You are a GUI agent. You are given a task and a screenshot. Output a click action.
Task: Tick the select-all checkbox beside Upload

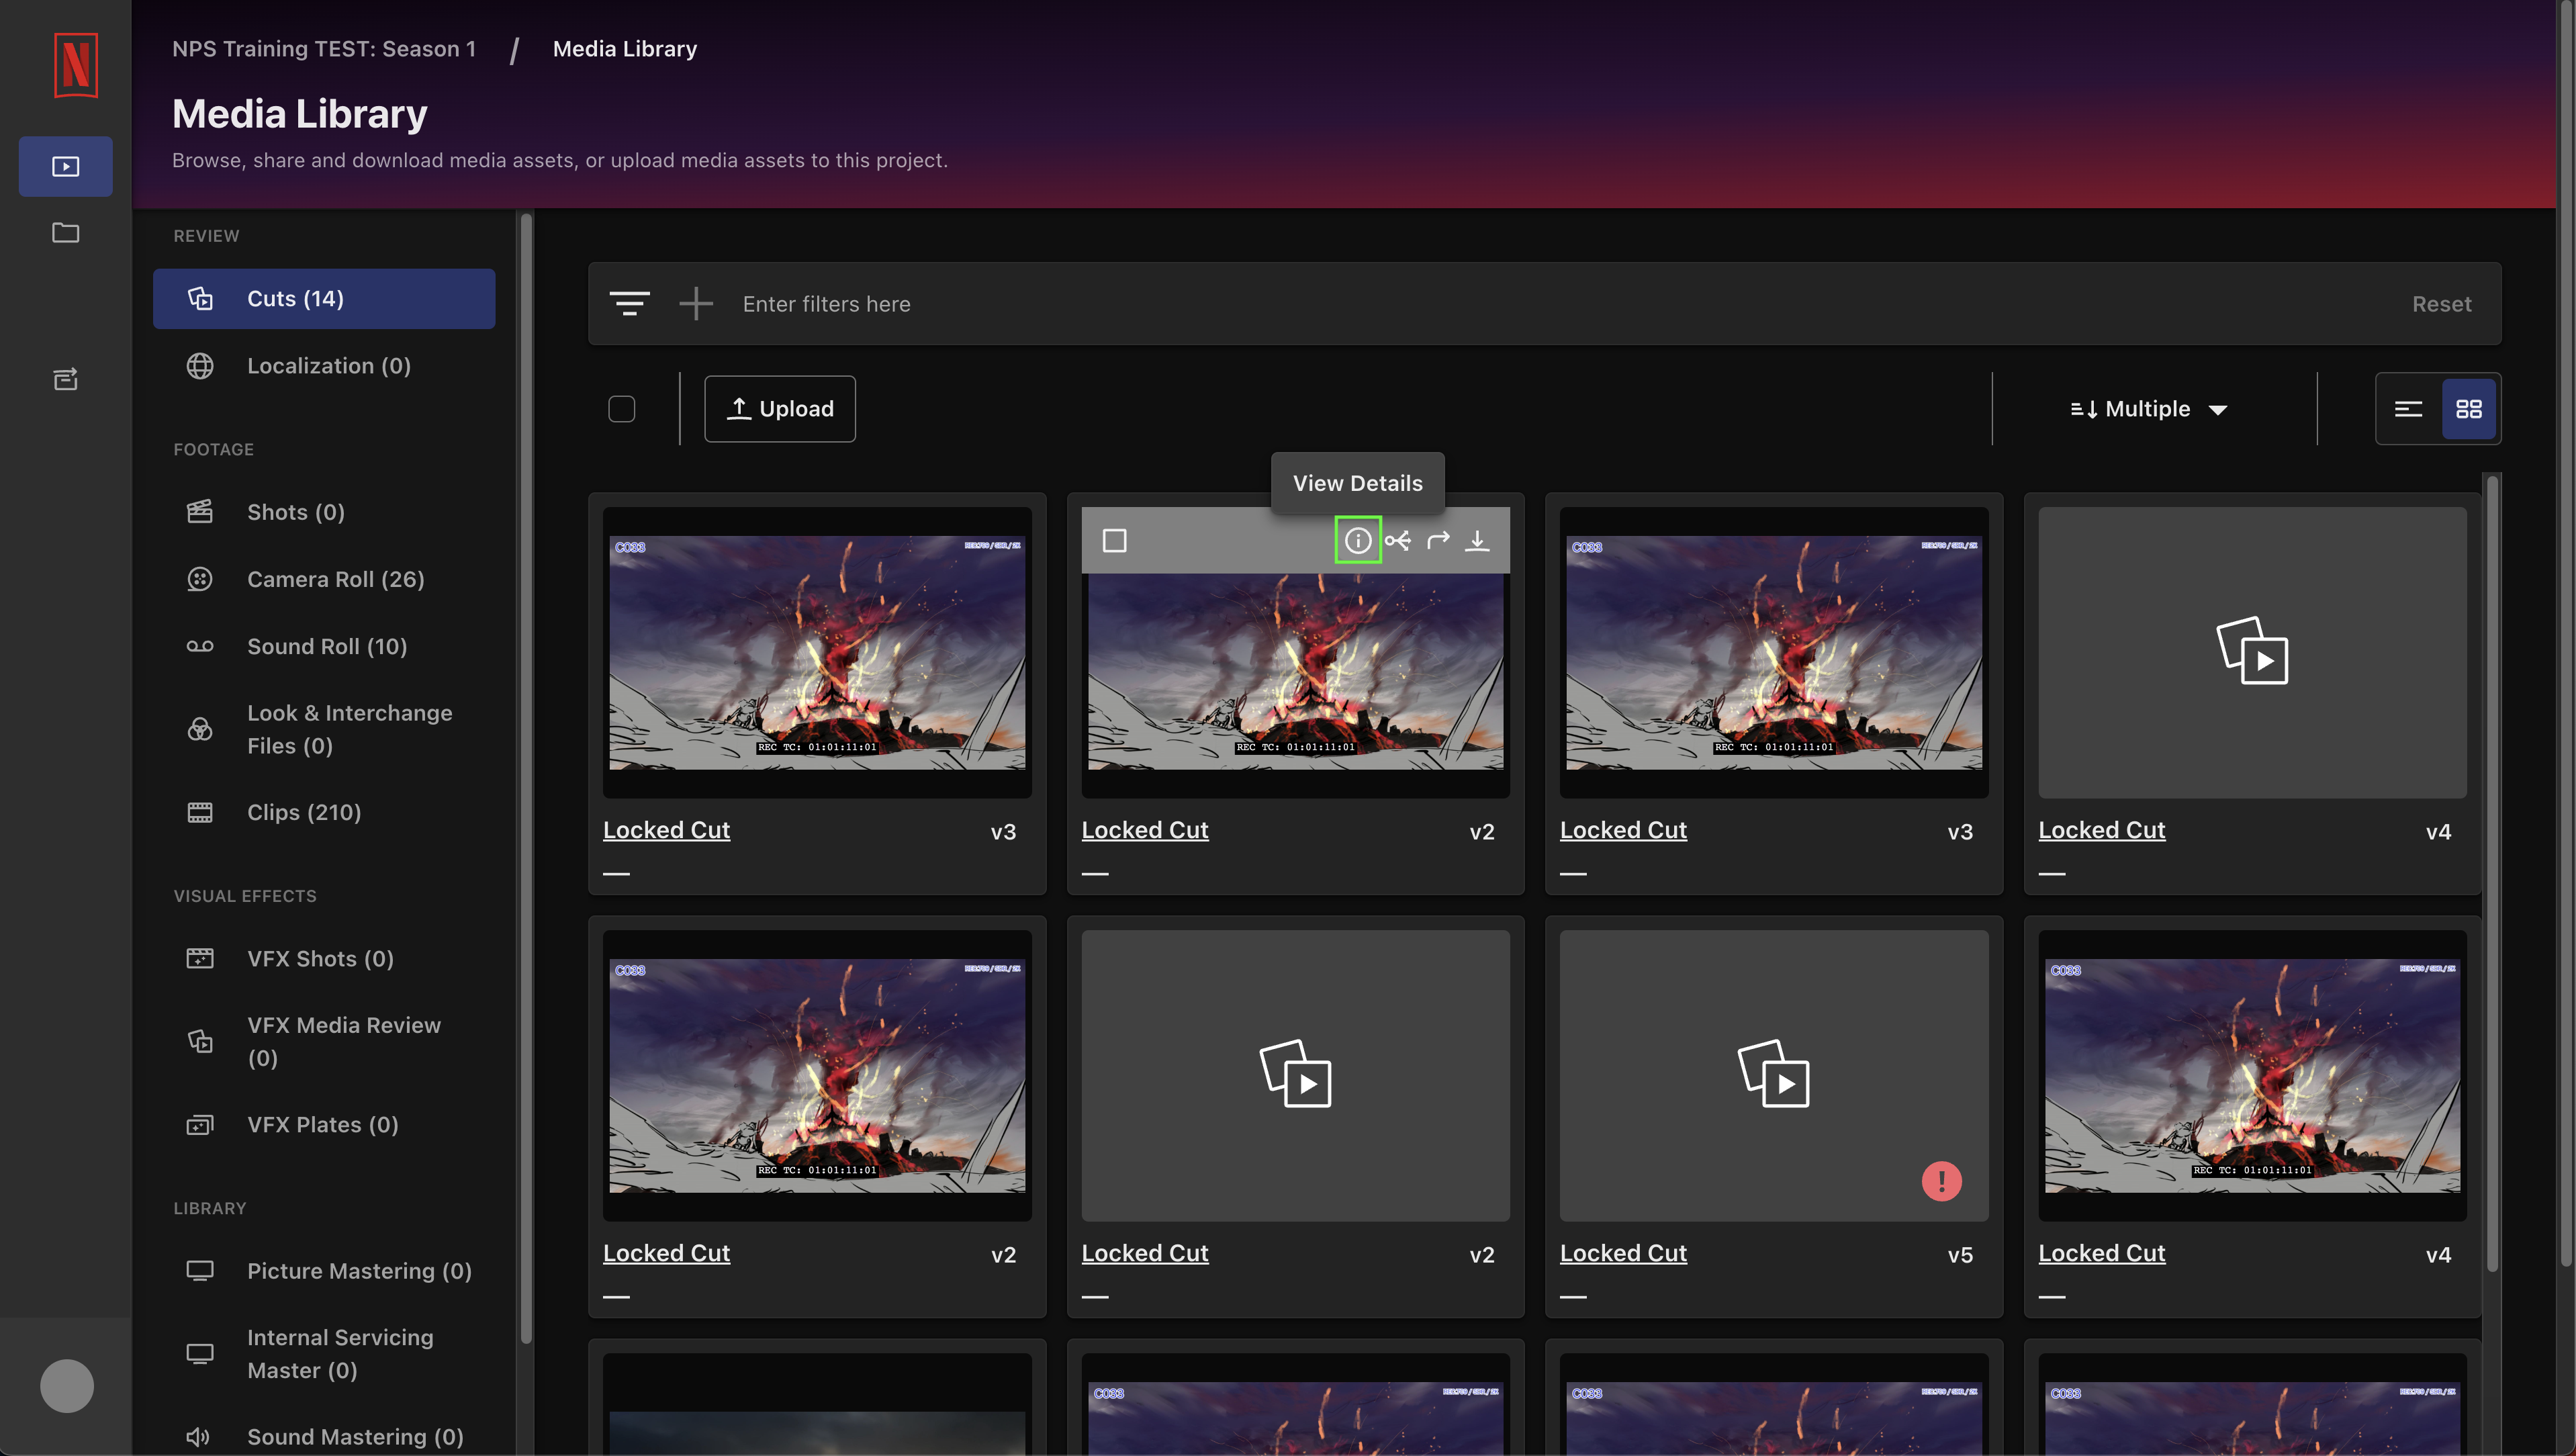click(x=621, y=408)
